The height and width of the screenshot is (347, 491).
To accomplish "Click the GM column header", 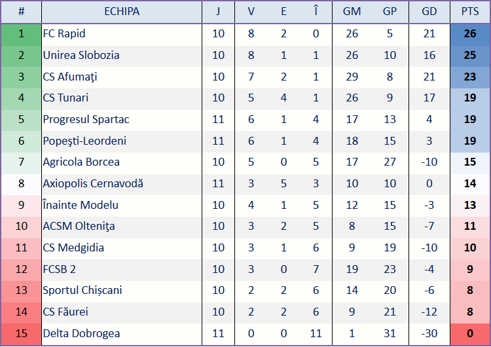I will click(352, 12).
